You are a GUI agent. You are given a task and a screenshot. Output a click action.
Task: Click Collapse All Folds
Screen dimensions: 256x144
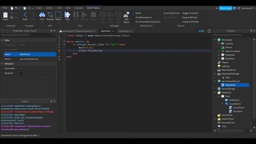190,22
